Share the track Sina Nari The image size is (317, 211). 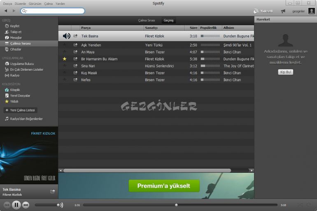(75, 66)
